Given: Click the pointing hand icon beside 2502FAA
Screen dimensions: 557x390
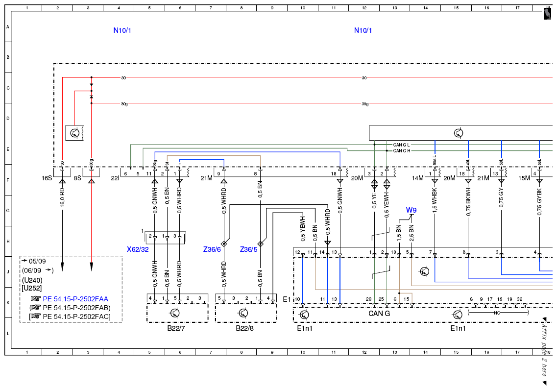Looking at the screenshot, I should [x=36, y=299].
